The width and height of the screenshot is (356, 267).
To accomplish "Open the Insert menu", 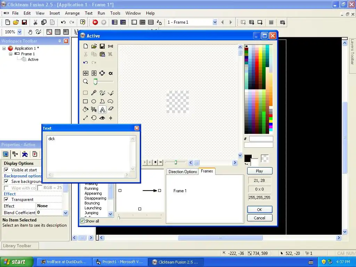I will tap(55, 13).
